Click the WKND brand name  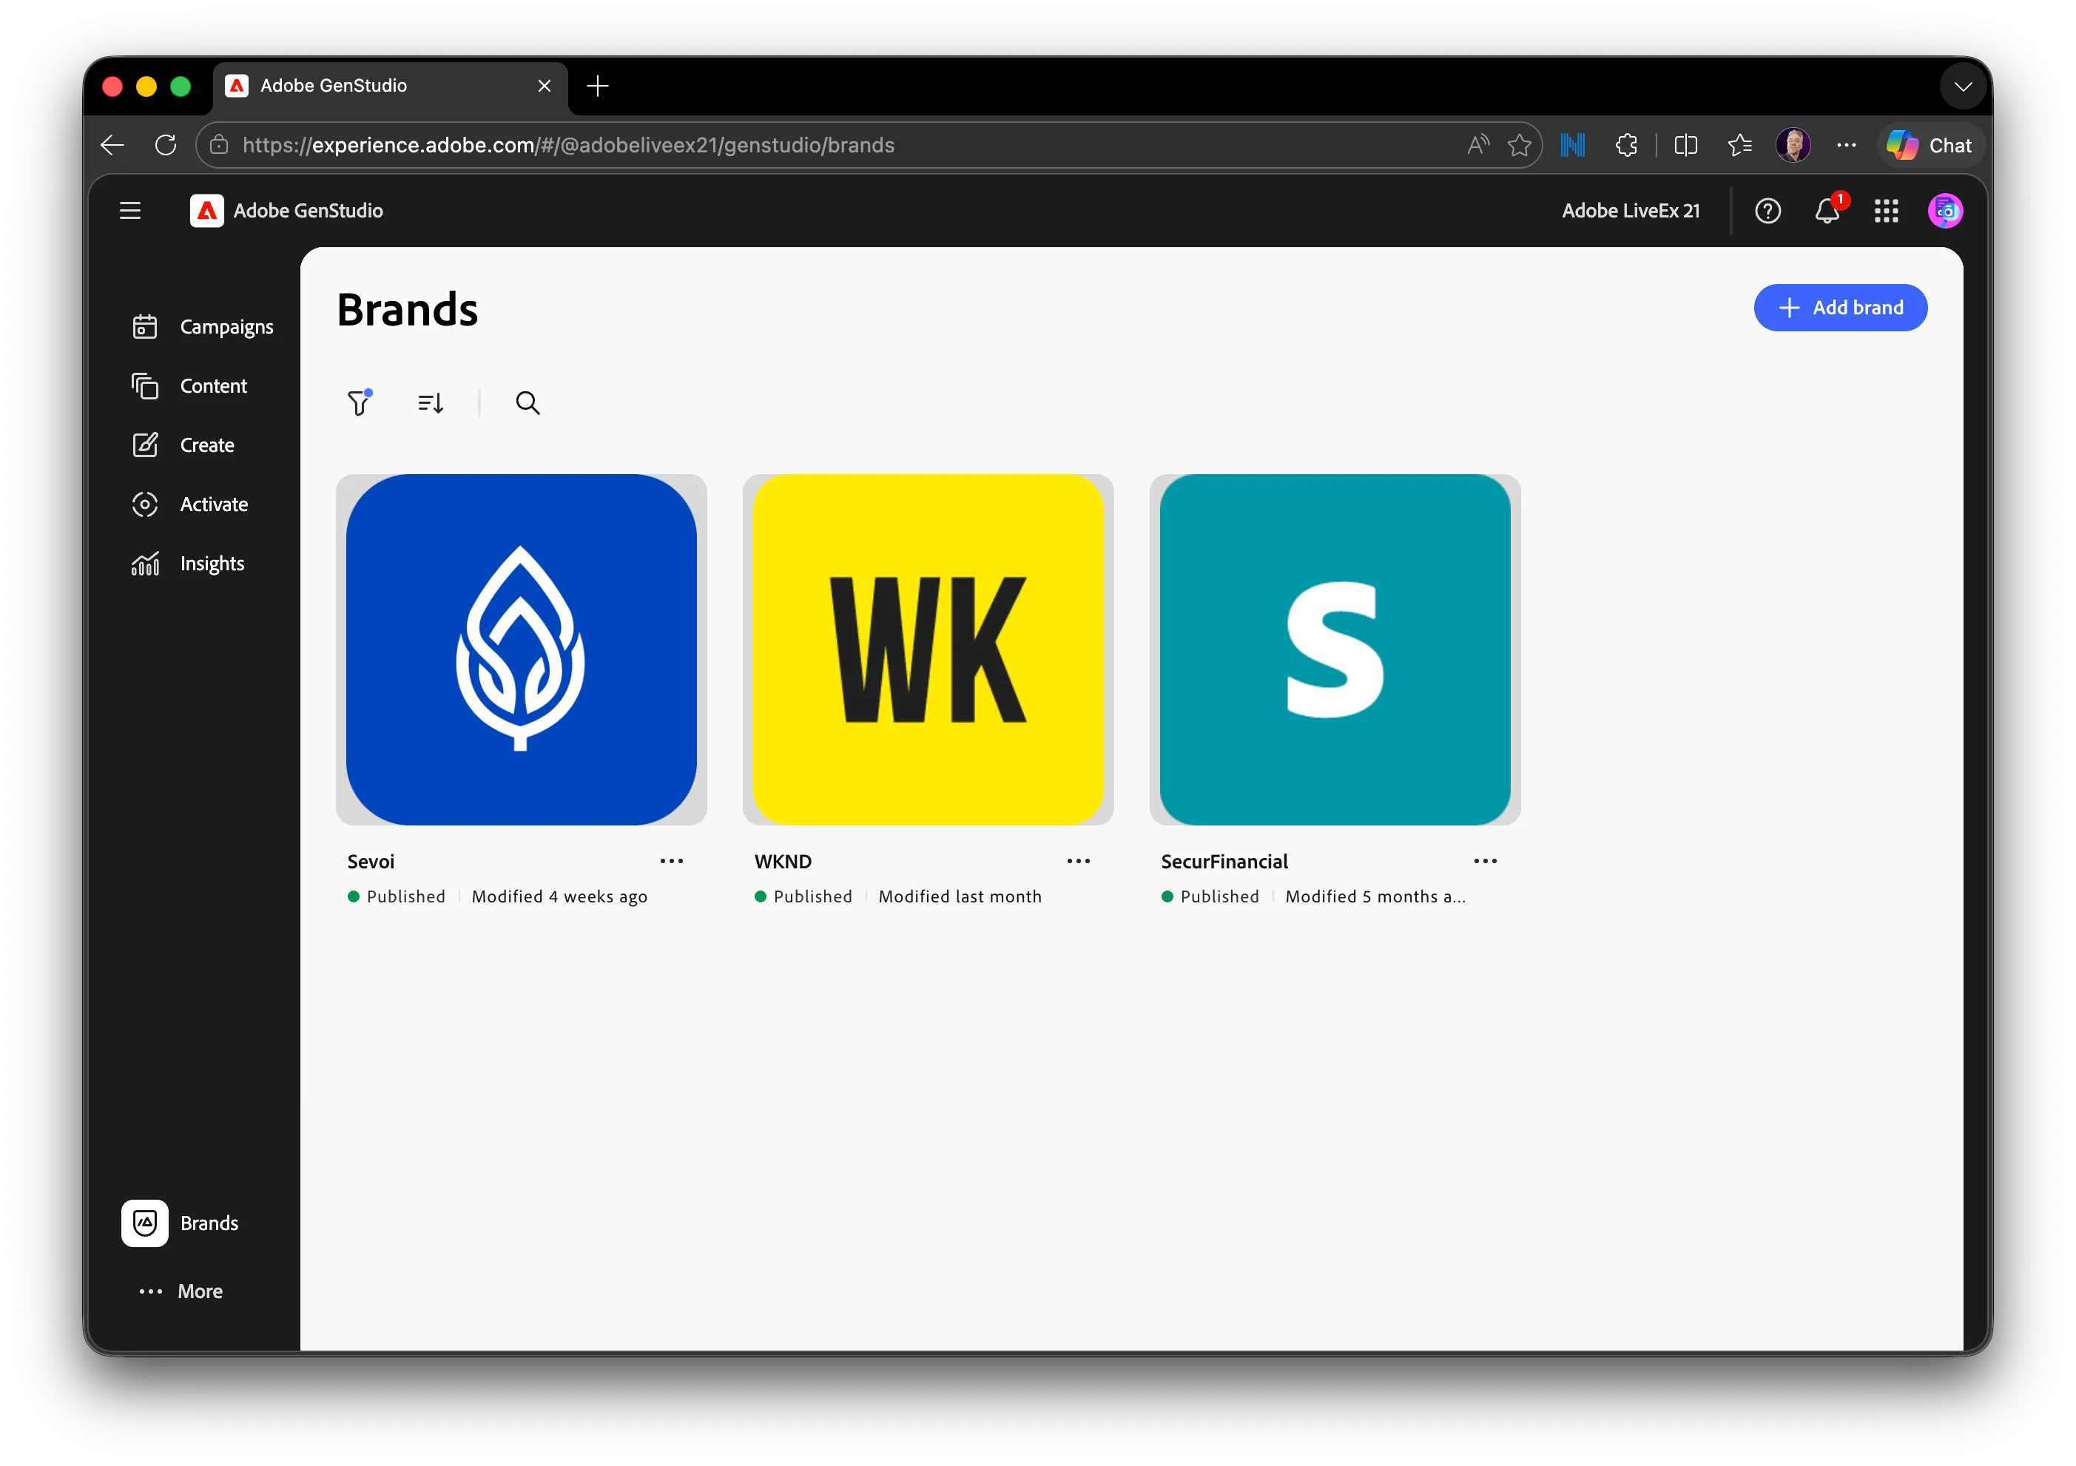coord(783,860)
